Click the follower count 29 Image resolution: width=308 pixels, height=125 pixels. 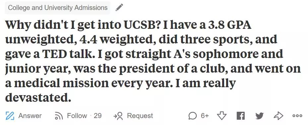97,116
